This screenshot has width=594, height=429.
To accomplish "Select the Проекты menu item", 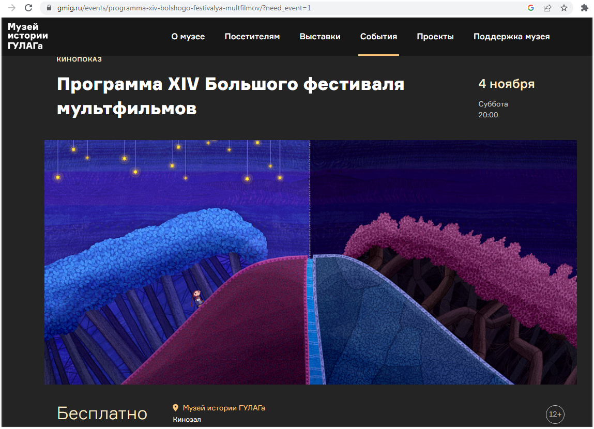I will click(435, 37).
